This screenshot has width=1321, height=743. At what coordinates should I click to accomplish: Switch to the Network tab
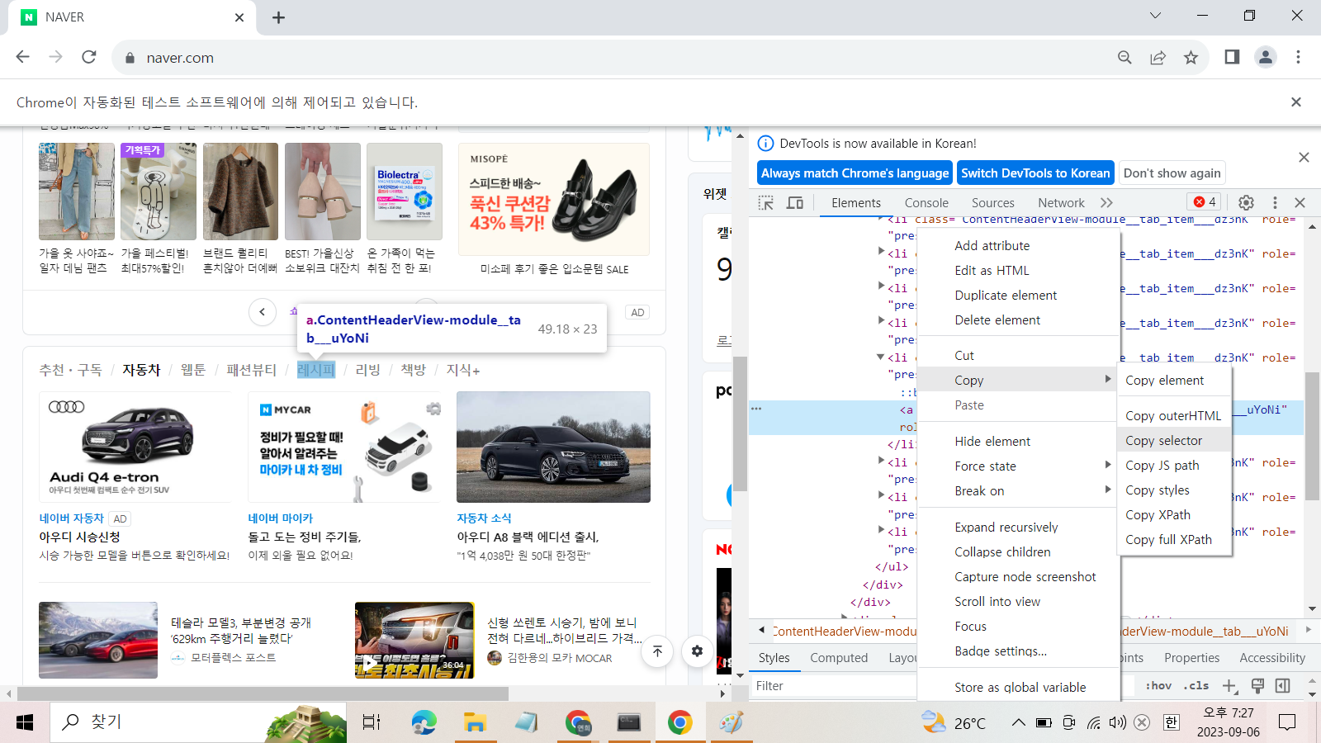pyautogui.click(x=1061, y=203)
